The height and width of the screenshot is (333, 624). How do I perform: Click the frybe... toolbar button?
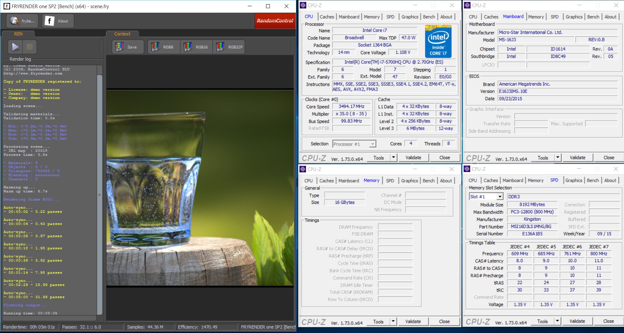click(23, 21)
